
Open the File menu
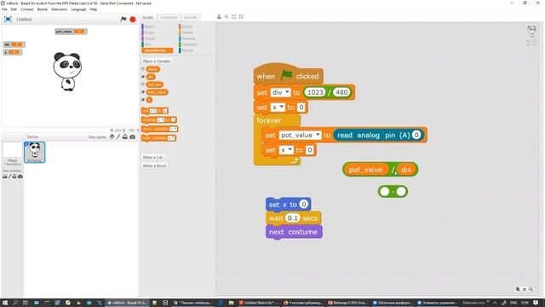point(4,9)
